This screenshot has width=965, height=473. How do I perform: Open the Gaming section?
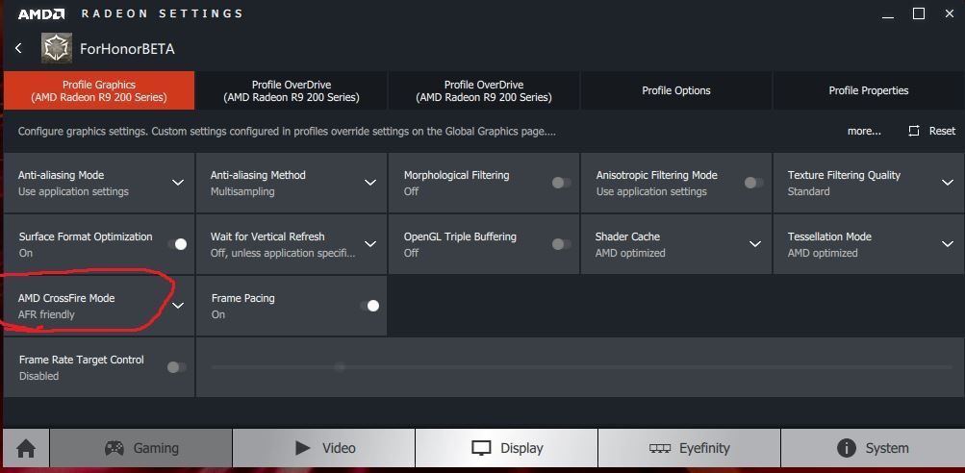140,448
